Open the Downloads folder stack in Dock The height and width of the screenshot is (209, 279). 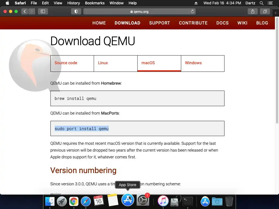217,201
